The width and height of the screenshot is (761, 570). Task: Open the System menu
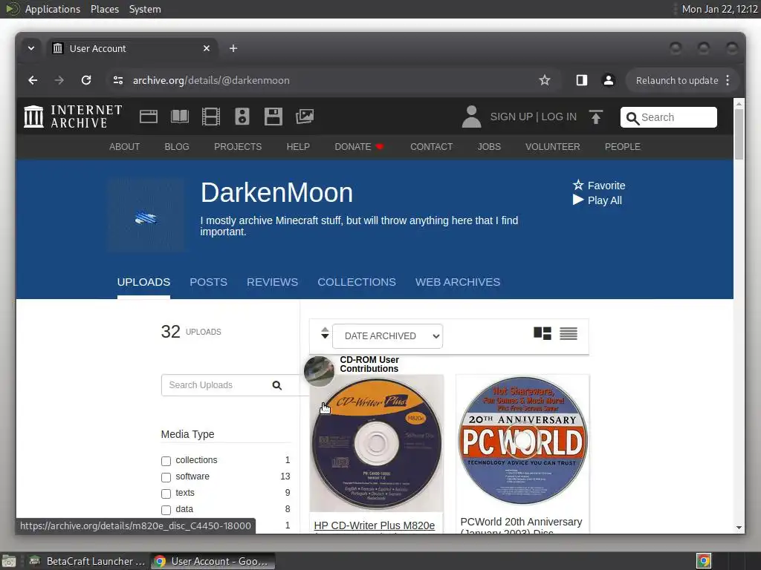point(145,9)
